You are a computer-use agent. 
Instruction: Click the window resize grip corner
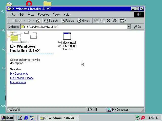pyautogui.click(x=143, y=111)
